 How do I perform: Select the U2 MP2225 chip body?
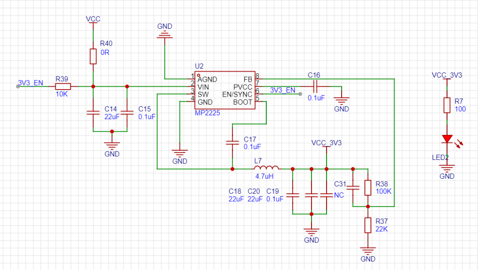(226, 90)
